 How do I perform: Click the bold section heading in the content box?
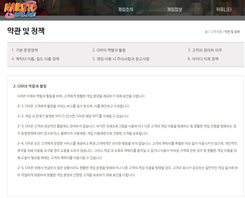click(30, 86)
